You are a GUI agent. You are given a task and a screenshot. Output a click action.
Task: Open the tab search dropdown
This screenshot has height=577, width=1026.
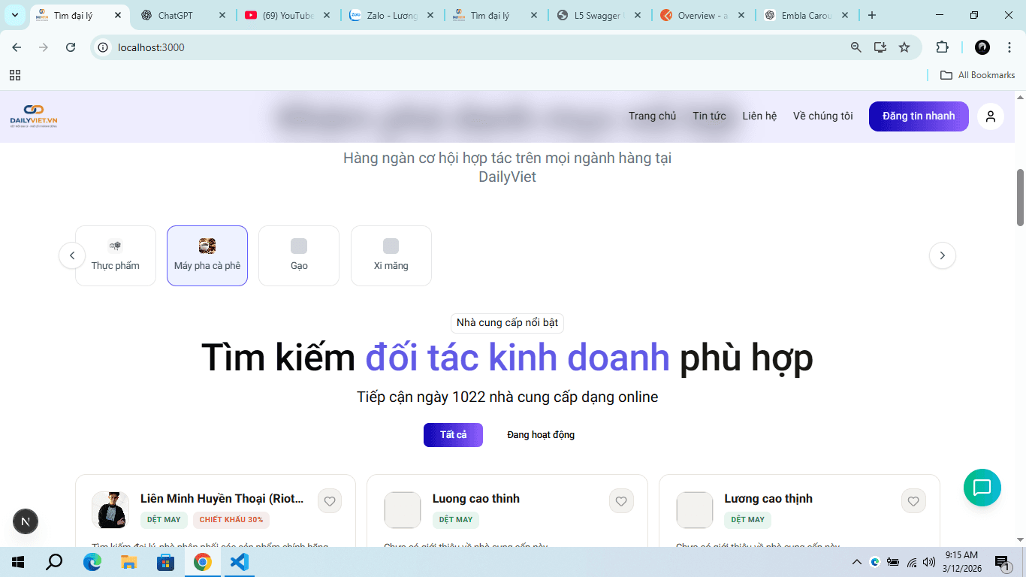pyautogui.click(x=15, y=15)
